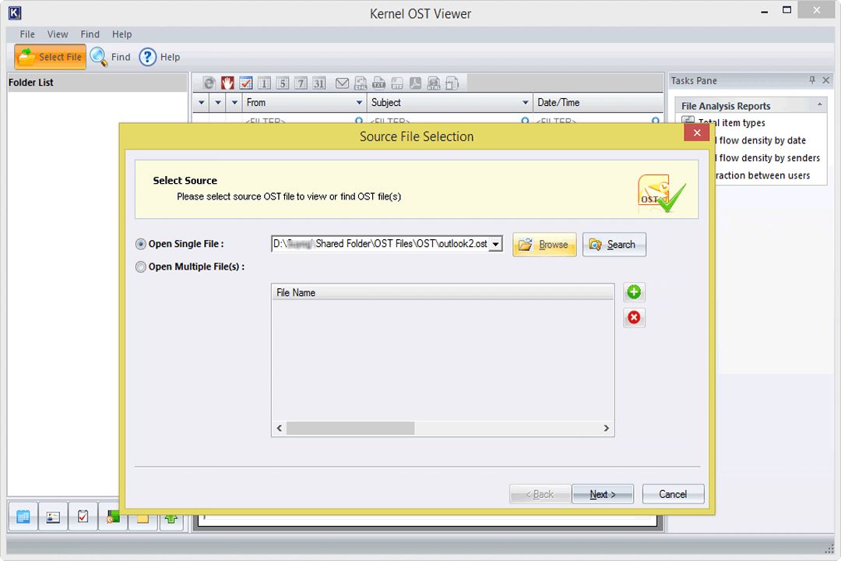
Task: Click the Date/Time column header
Action: [x=597, y=103]
